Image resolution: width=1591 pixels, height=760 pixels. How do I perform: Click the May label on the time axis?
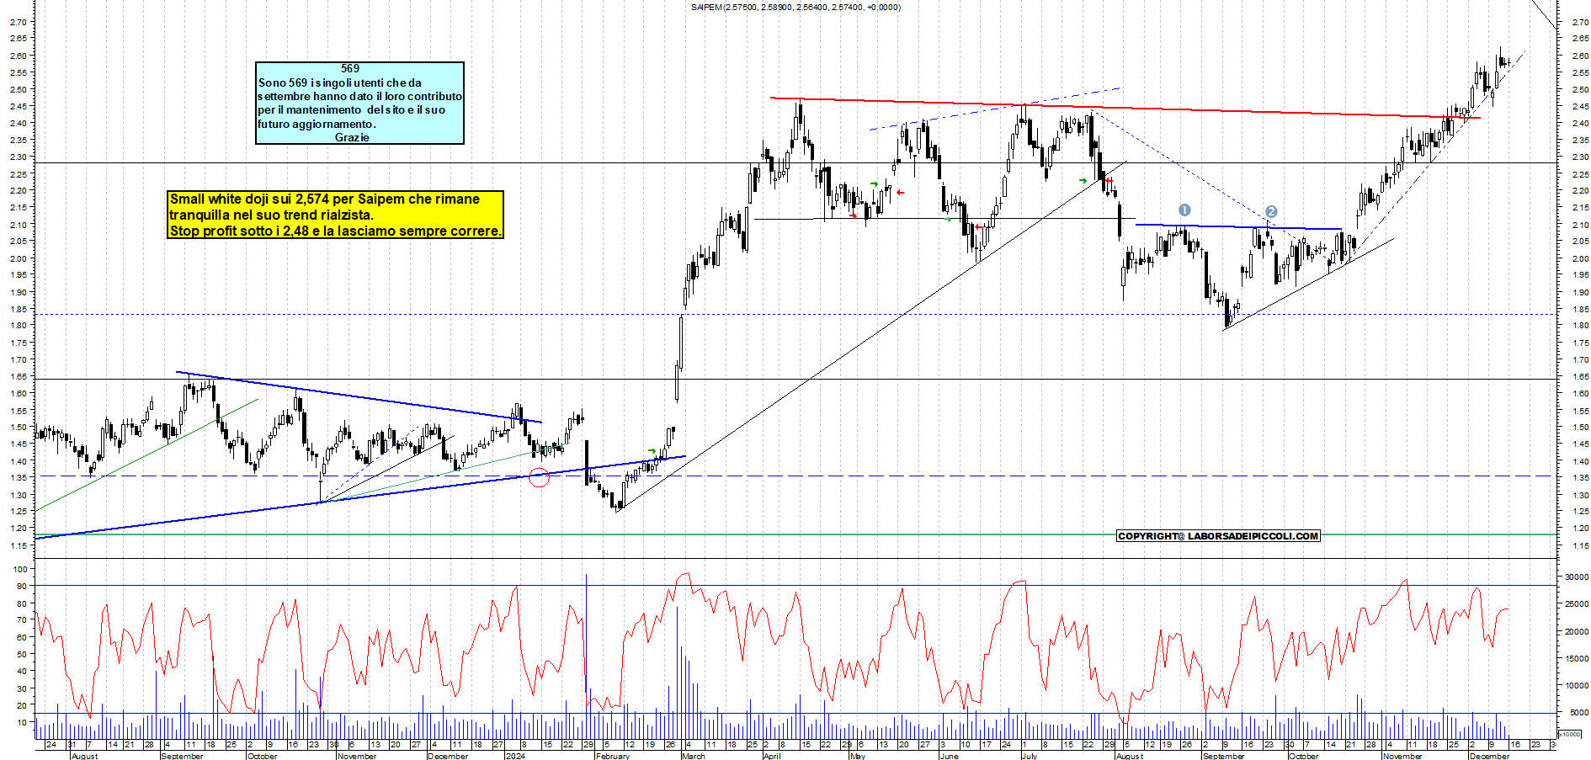pos(858,756)
